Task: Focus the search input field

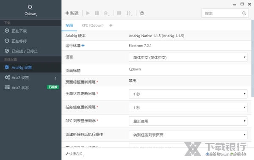Action: click(225, 13)
